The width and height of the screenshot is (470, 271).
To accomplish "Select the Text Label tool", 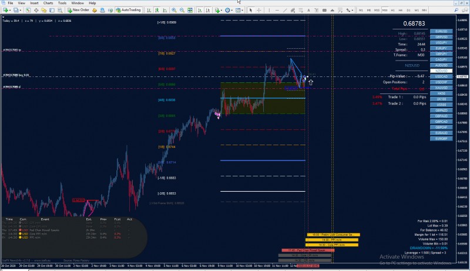I will [x=317, y=10].
